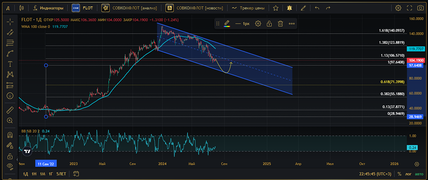
Task: Open СОВКОМФЛОТ [новости] tab
Action: [x=194, y=8]
